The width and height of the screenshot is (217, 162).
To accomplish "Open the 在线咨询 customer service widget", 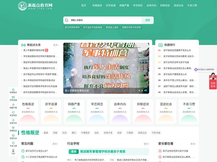I will (213, 81).
